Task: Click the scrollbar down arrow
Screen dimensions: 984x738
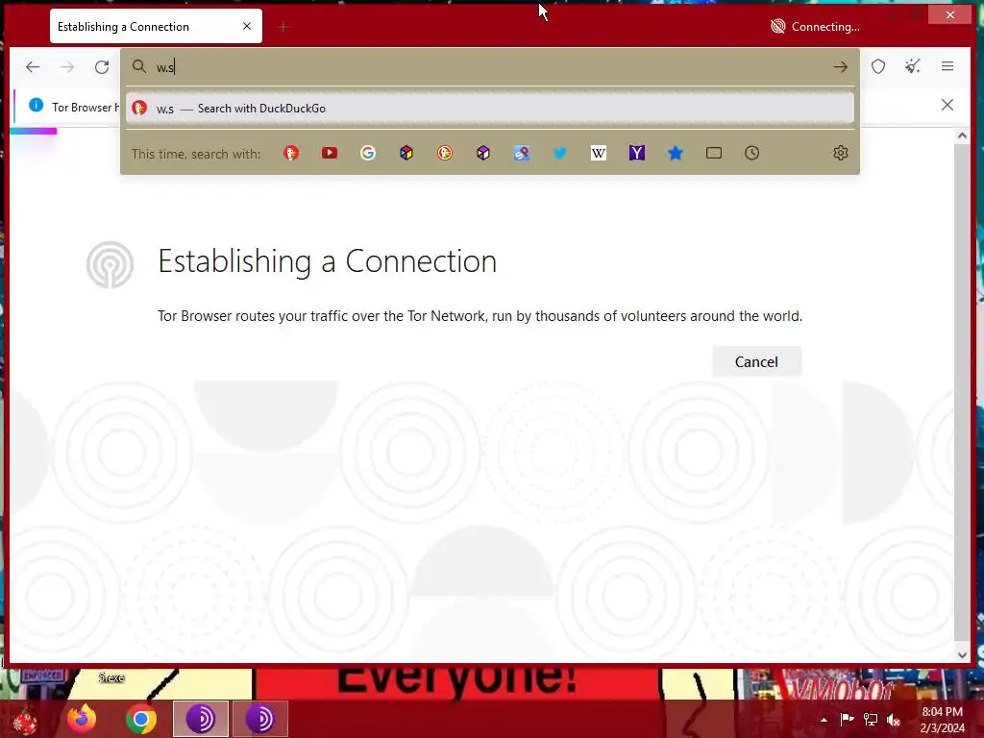Action: [962, 654]
